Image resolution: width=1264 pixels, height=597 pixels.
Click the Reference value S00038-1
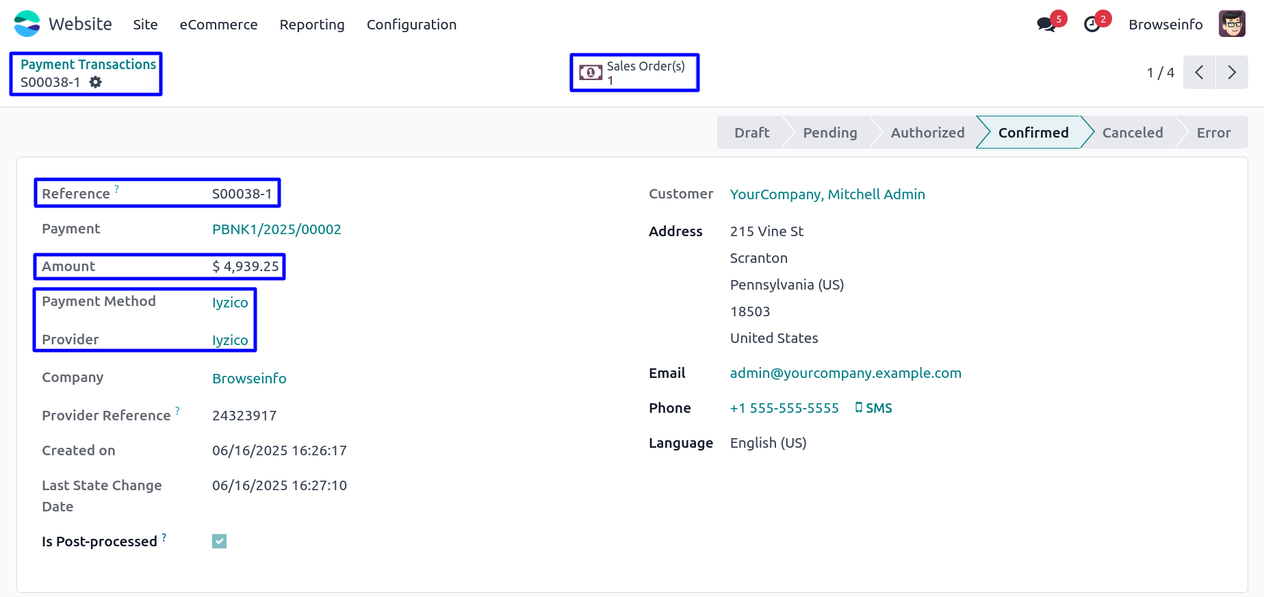pyautogui.click(x=242, y=194)
